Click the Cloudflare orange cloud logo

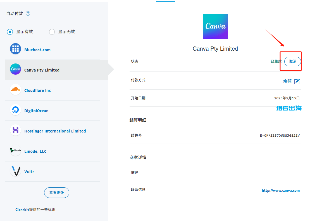15,89
